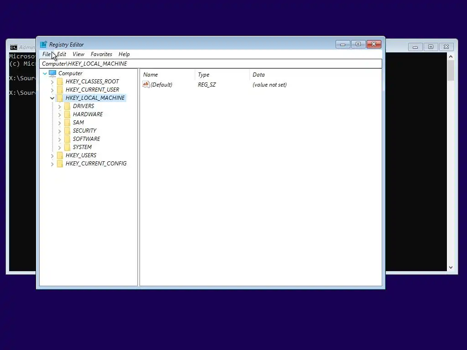
Task: Maximize the Registry Editor window
Action: [358, 44]
